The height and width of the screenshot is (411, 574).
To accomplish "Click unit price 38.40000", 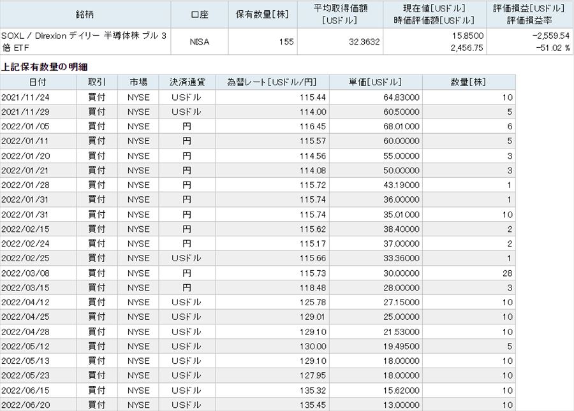I will [401, 229].
